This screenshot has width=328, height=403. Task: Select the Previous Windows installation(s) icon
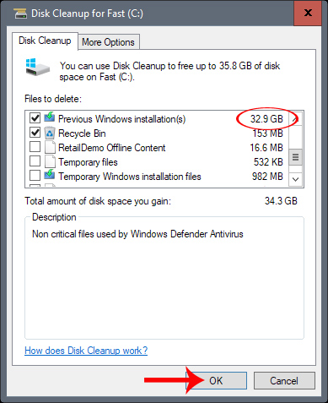[x=50, y=117]
